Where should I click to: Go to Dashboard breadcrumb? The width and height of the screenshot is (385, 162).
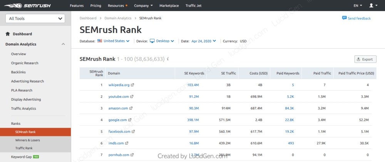(88, 18)
